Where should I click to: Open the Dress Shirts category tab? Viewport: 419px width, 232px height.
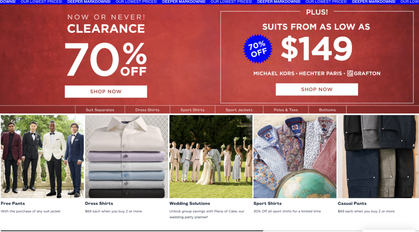click(x=147, y=110)
